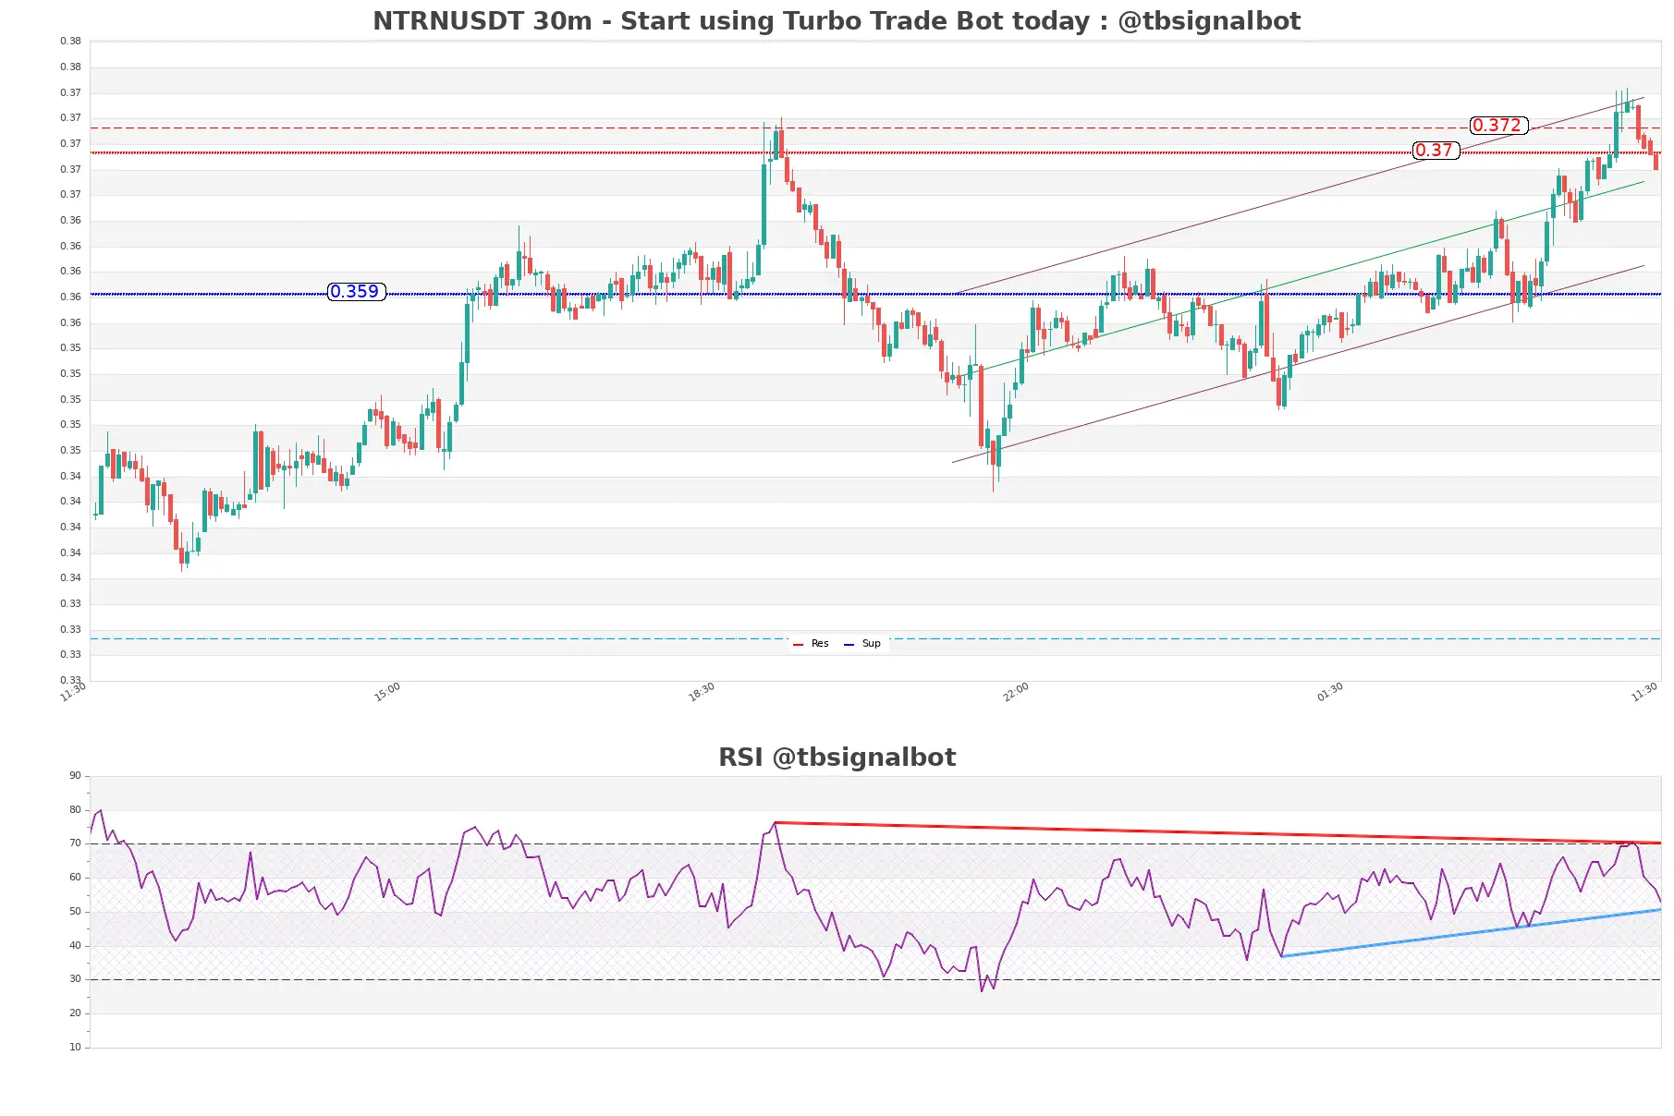Click the 0.38 top price axis label
Screen dimensions: 1674x1116
pyautogui.click(x=70, y=42)
